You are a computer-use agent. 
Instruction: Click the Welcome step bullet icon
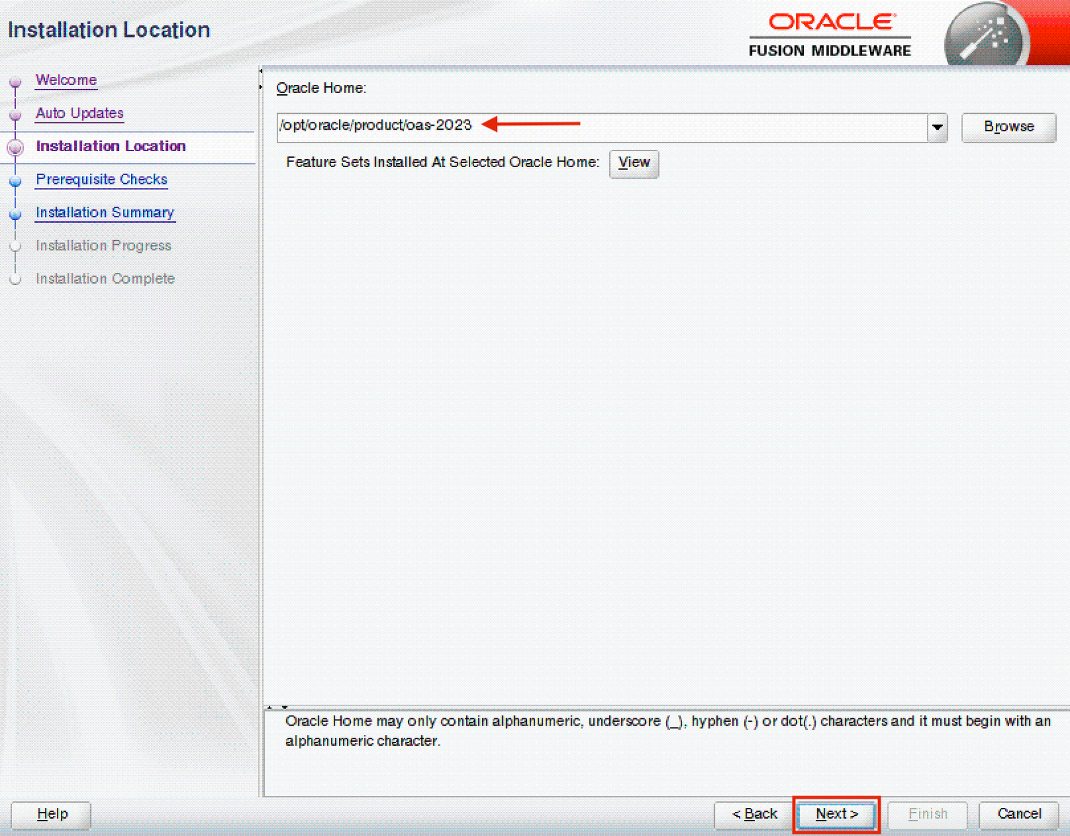tap(15, 82)
